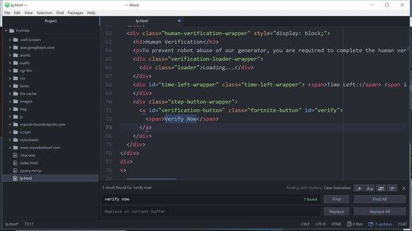412x231 pixels.
Task: Click the Find button
Action: click(336, 199)
